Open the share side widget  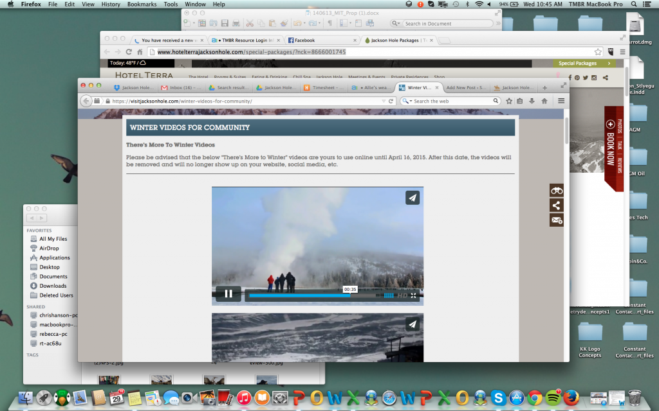click(557, 205)
